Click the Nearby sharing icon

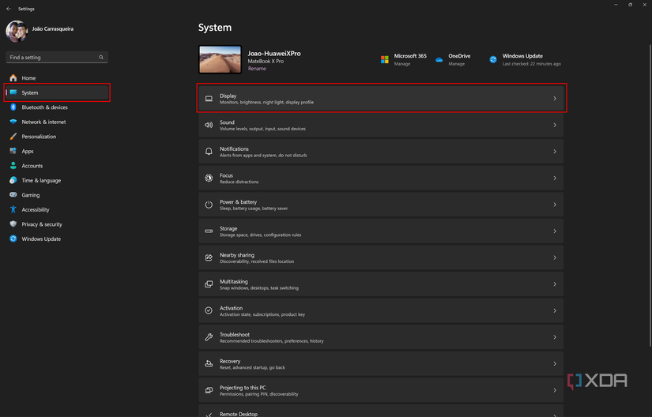pyautogui.click(x=209, y=257)
